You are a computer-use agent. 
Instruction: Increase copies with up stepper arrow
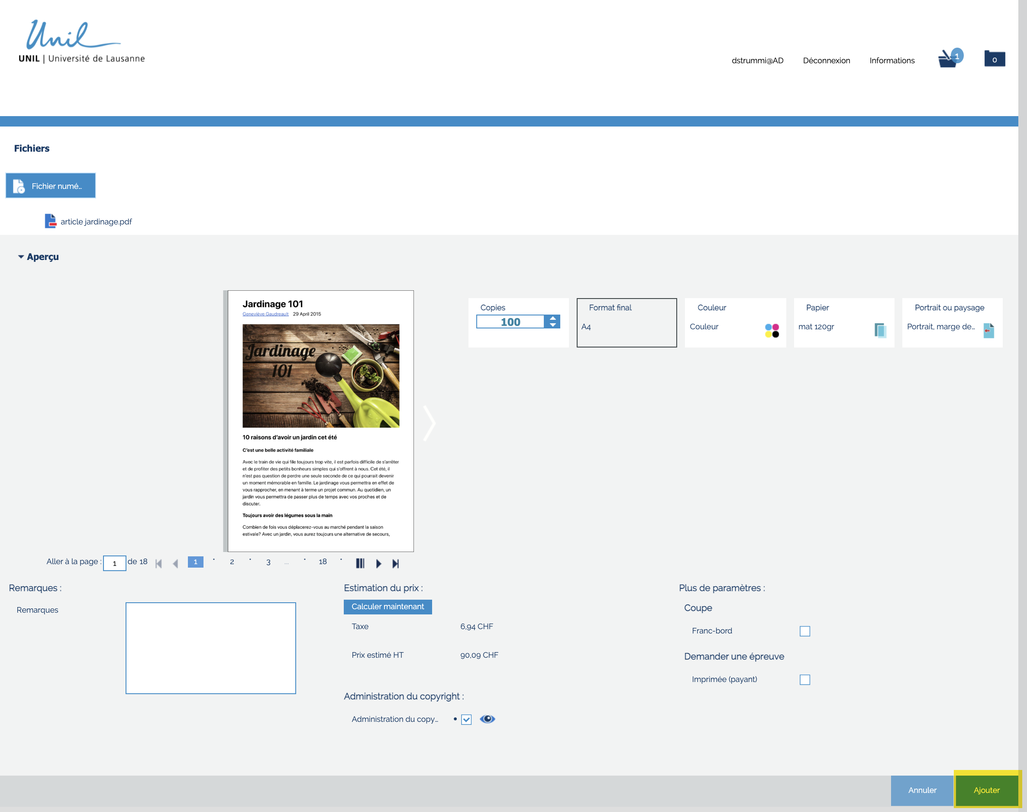(x=552, y=318)
